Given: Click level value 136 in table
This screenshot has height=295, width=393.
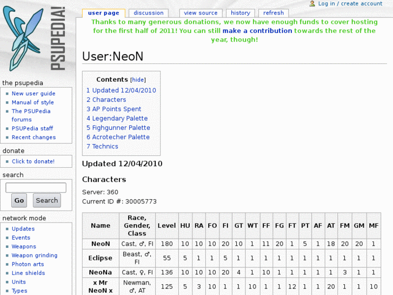Looking at the screenshot, I should (167, 272).
